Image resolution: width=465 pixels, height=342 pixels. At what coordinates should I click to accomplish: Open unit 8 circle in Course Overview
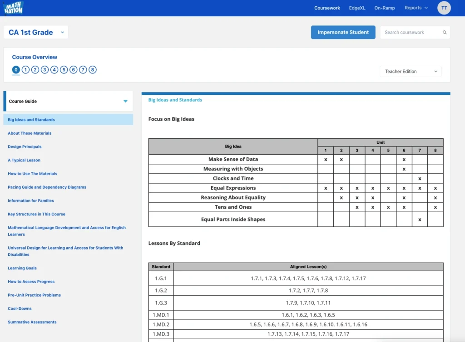[93, 70]
